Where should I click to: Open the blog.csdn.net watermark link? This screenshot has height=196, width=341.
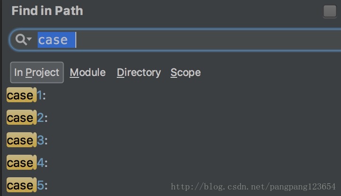[x=253, y=187]
